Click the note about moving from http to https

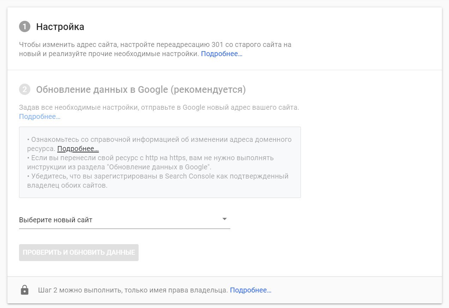(x=150, y=162)
